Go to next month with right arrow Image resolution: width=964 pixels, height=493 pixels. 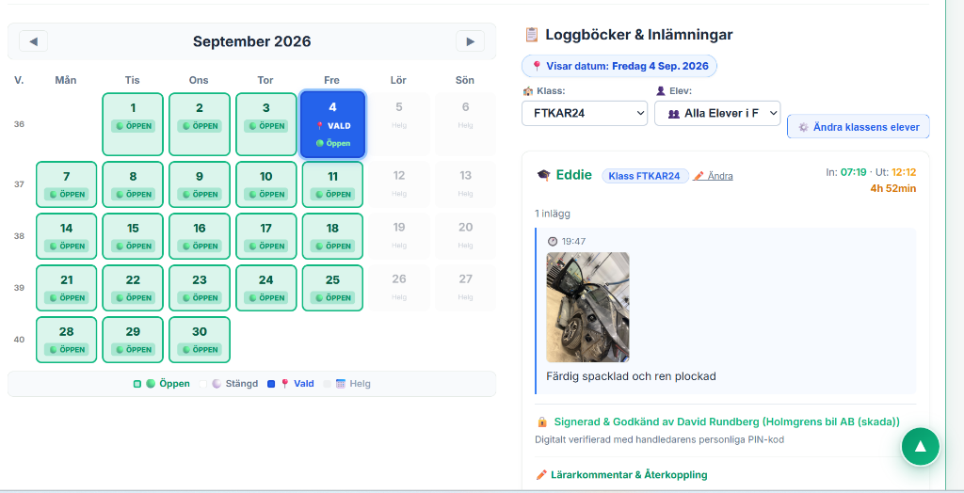[470, 41]
